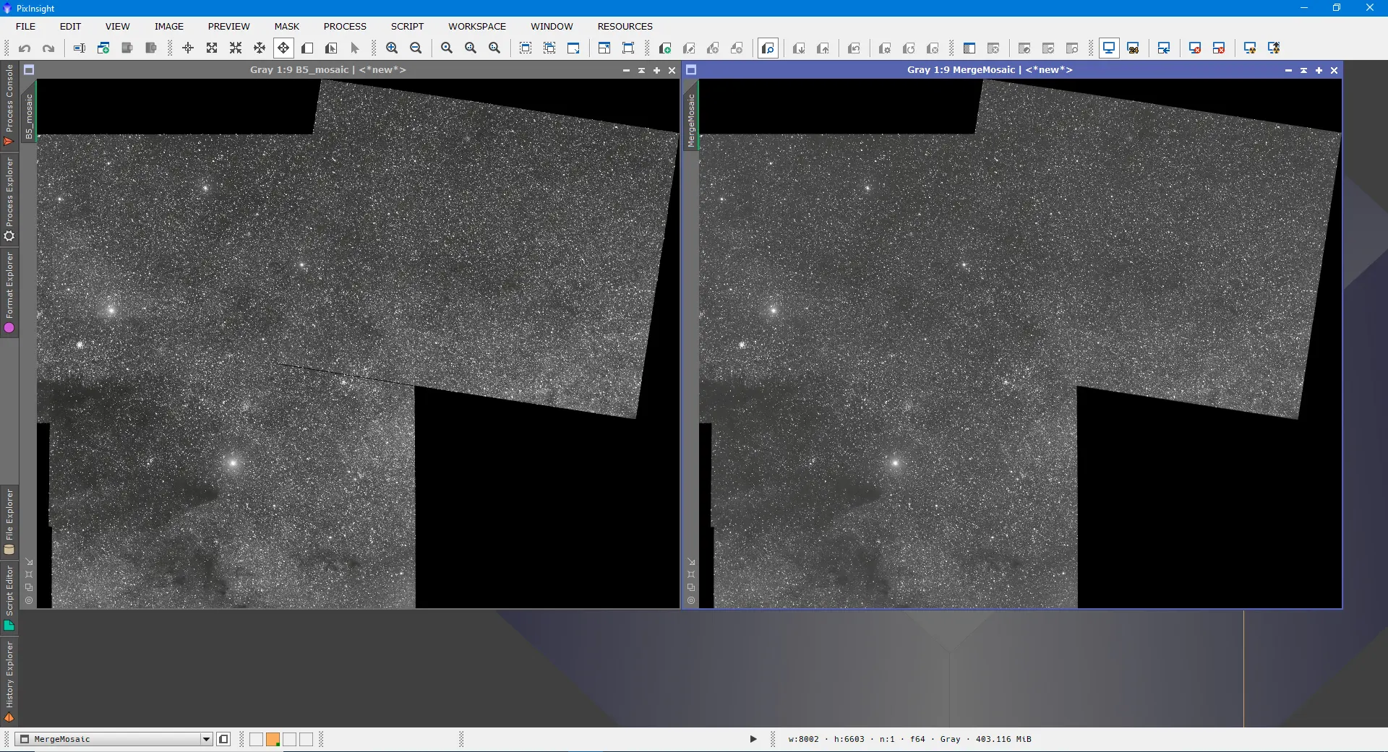Click the icon with number 24 badge

point(1134,48)
